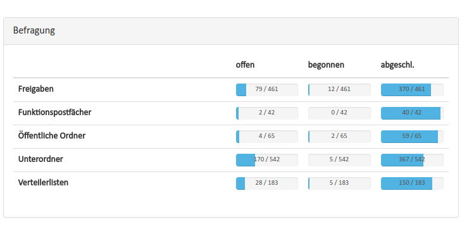Screen dimensions: 462x236
Task: Select the Freigaben abgeschl. bar 370 / 461
Action: click(x=412, y=90)
